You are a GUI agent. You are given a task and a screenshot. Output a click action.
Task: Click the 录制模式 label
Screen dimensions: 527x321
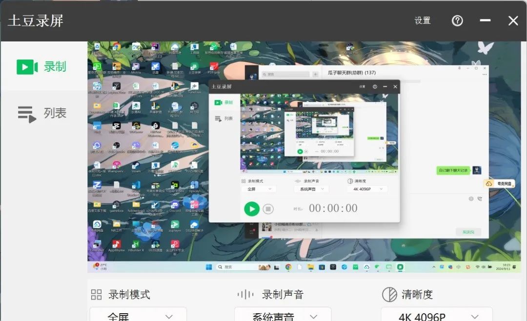(129, 295)
